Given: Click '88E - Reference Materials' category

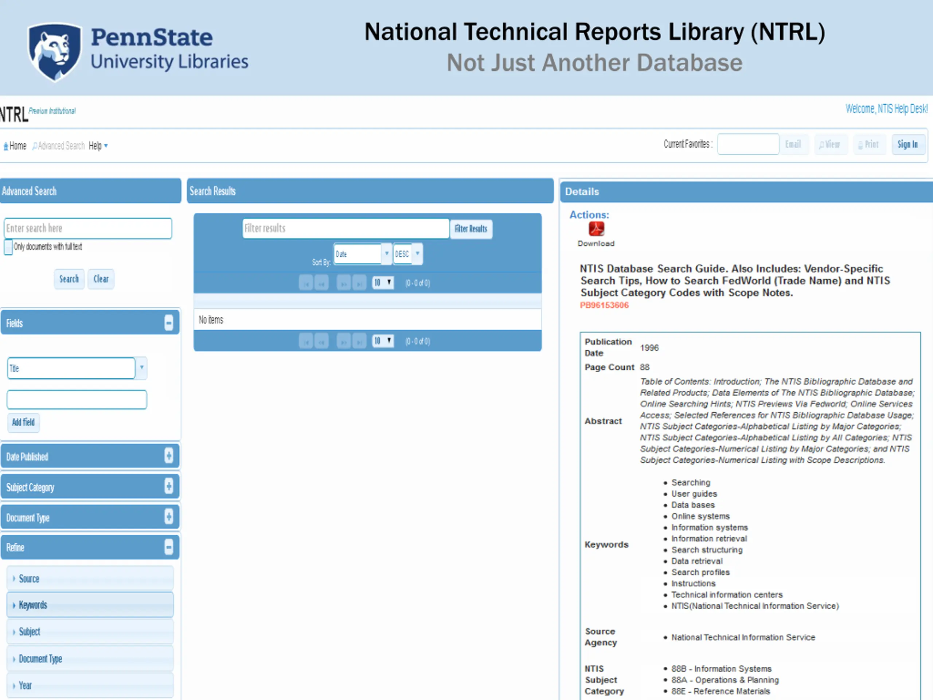Looking at the screenshot, I should [721, 691].
